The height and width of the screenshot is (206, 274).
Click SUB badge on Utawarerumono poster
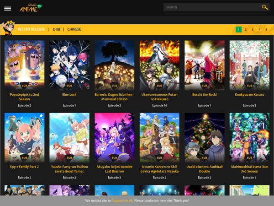coord(159,86)
